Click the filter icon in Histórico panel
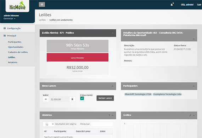 click(x=110, y=115)
